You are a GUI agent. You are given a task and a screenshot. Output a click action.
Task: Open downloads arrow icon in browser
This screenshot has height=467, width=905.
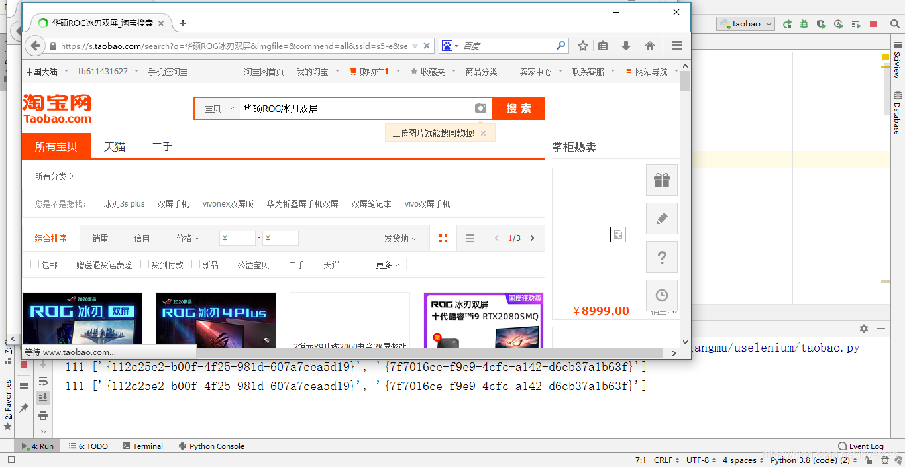626,46
